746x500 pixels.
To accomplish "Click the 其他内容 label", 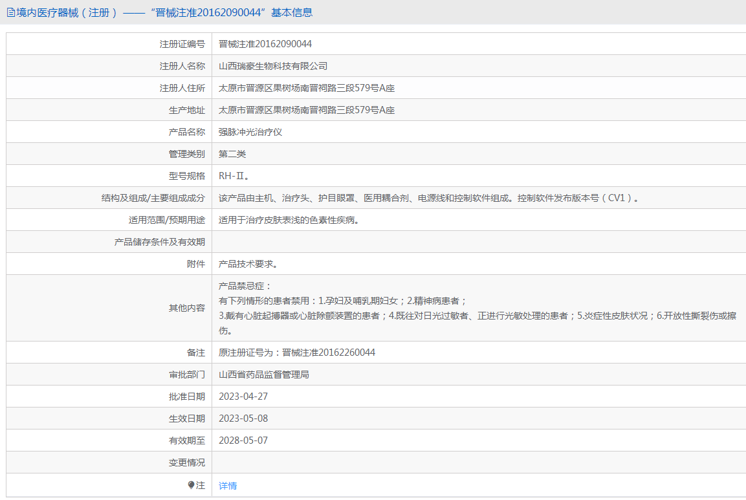I will tap(187, 308).
